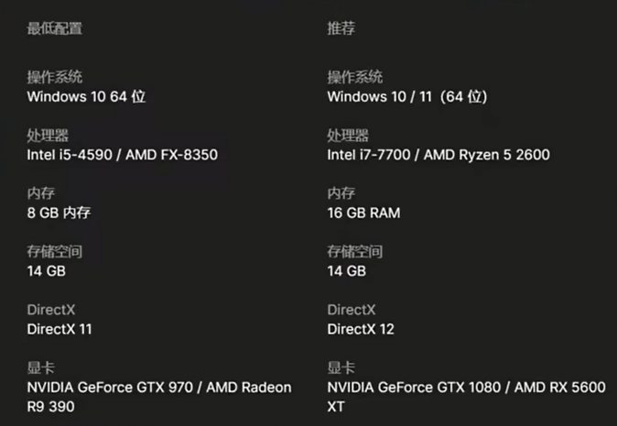Viewport: 617px width, 426px height.
Task: Click the 8 GB 内存 value
Action: click(x=59, y=213)
